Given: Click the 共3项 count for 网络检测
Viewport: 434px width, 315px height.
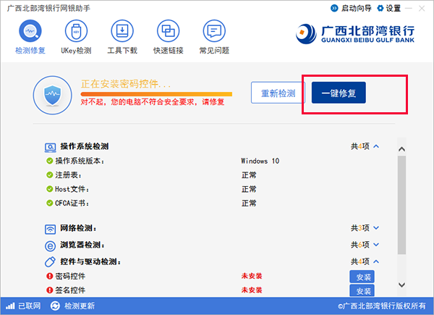Looking at the screenshot, I should coord(360,228).
